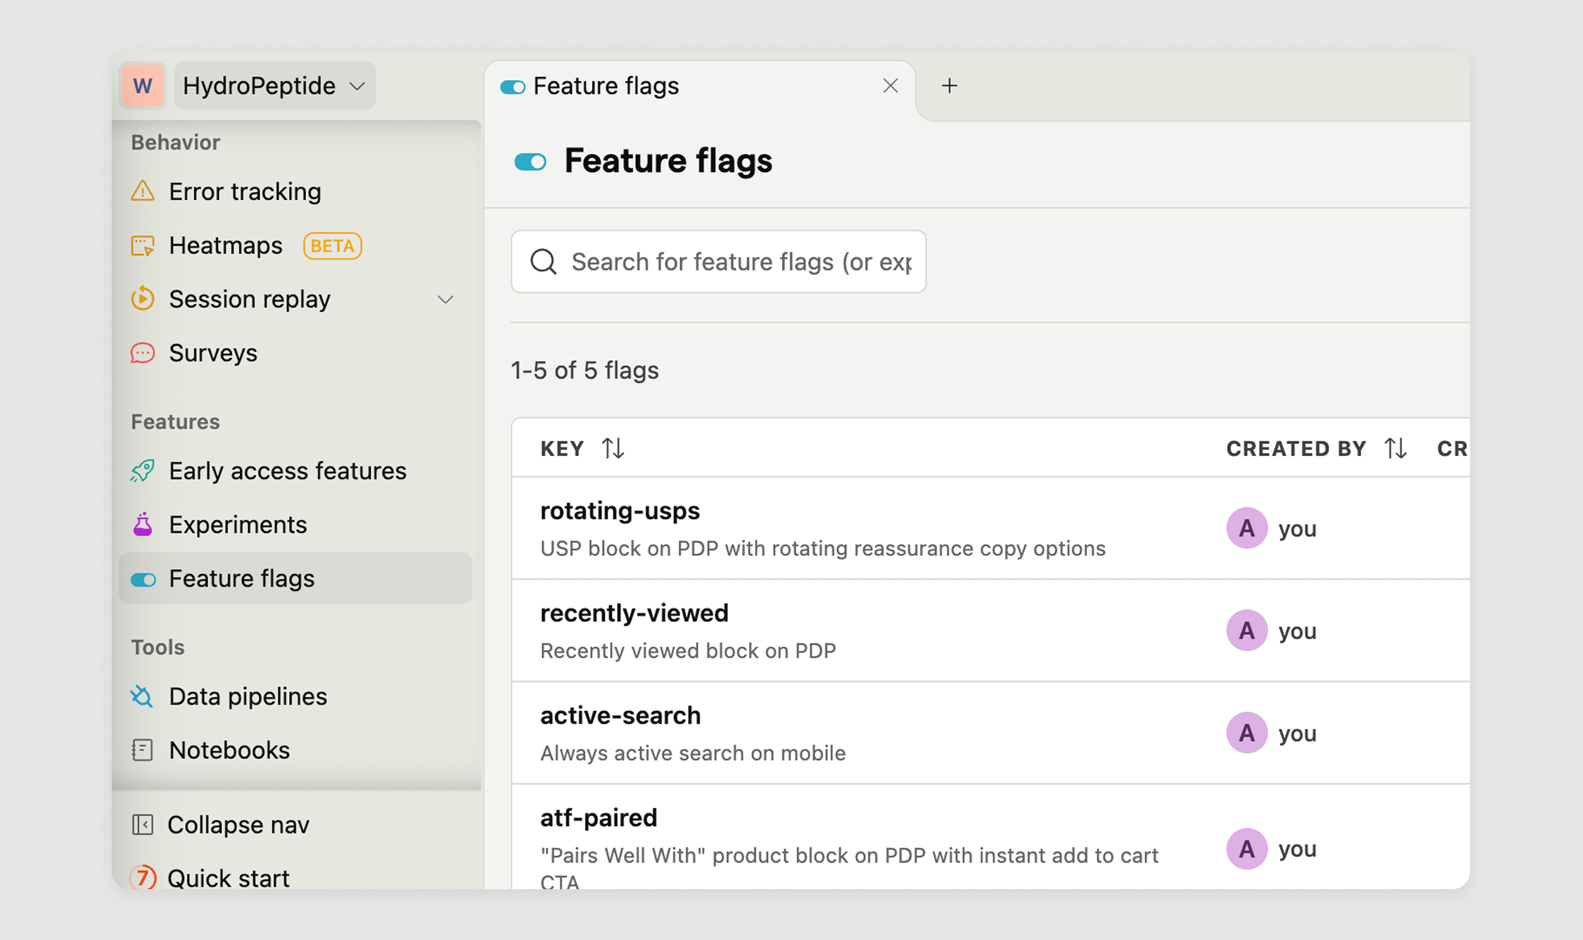Click the Early access features rocket icon
Screen dimensions: 1583x940
[x=142, y=471]
